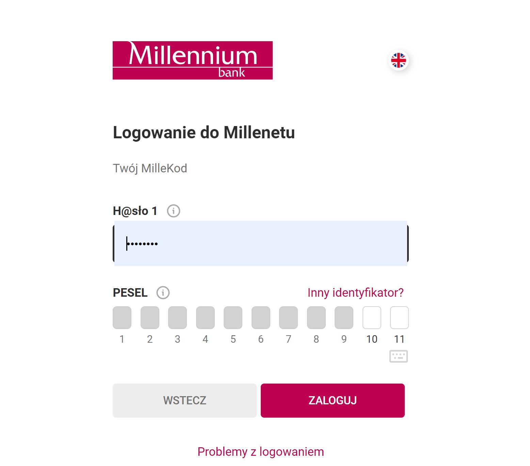Click PESEL digit box number 9
The width and height of the screenshot is (530, 466).
point(344,317)
